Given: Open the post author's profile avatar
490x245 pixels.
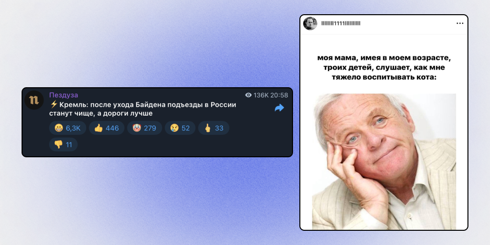Looking at the screenshot, I should coord(310,24).
